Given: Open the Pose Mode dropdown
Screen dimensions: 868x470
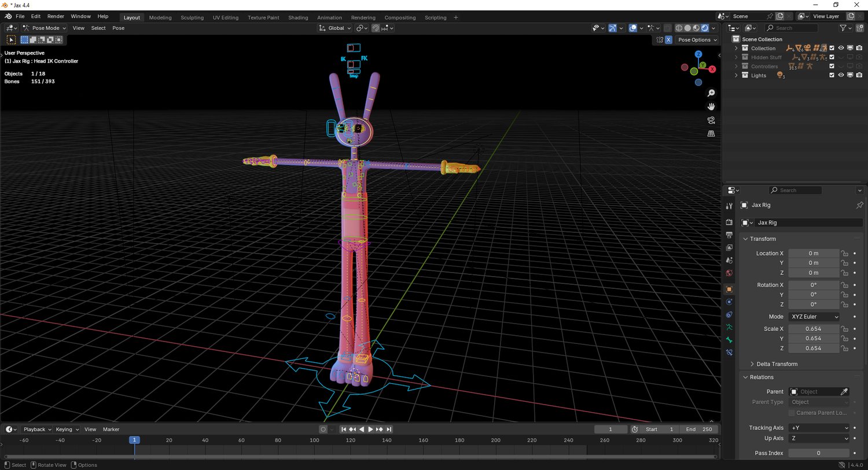Looking at the screenshot, I should [45, 28].
